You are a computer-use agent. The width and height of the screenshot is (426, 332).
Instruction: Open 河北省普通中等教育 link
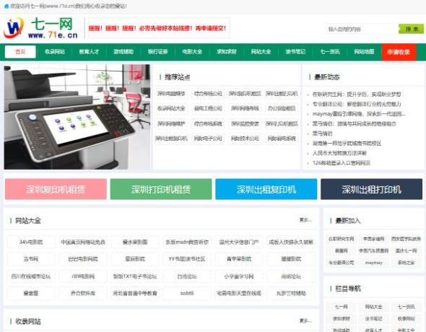pyautogui.click(x=135, y=293)
